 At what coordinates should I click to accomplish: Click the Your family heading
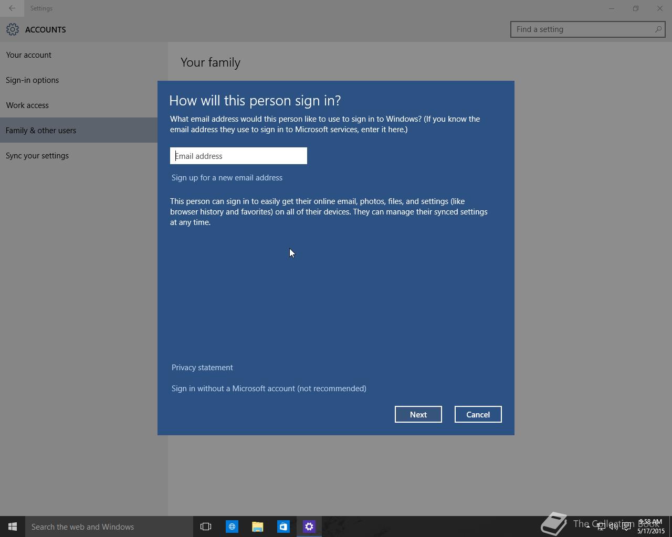pos(211,62)
